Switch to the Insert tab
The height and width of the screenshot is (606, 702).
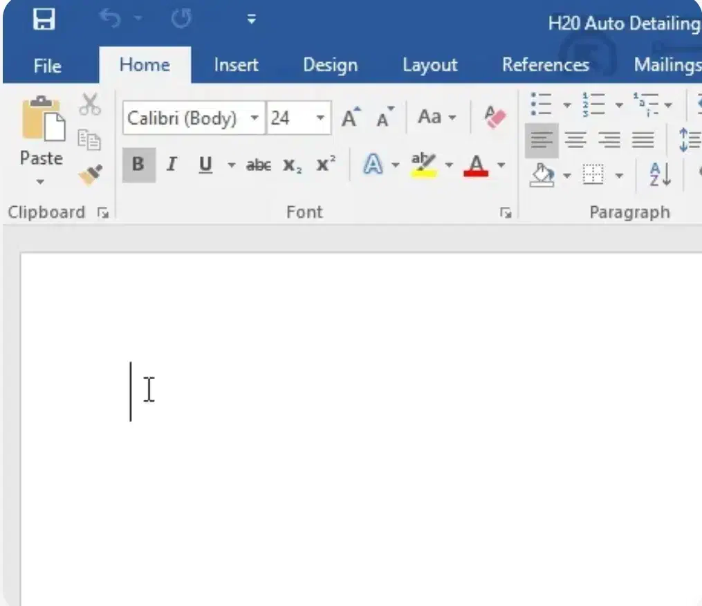coord(236,65)
